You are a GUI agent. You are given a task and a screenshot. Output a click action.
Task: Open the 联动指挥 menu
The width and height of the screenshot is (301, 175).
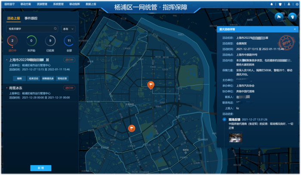pyautogui.click(x=75, y=4)
